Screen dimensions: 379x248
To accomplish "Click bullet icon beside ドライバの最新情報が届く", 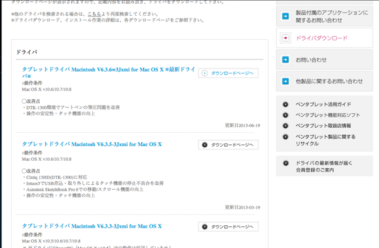I will 286,163.
